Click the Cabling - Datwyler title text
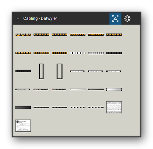Viewport: 153px width, 149px height. pyautogui.click(x=40, y=18)
